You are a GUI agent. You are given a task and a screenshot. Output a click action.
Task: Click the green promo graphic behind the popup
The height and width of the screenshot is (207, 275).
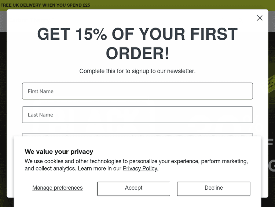[x=271, y=81]
